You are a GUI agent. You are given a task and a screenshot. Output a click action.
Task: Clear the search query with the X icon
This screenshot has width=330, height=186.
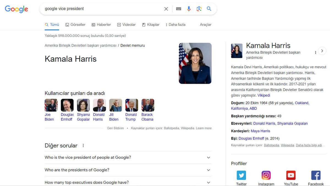tap(166, 9)
